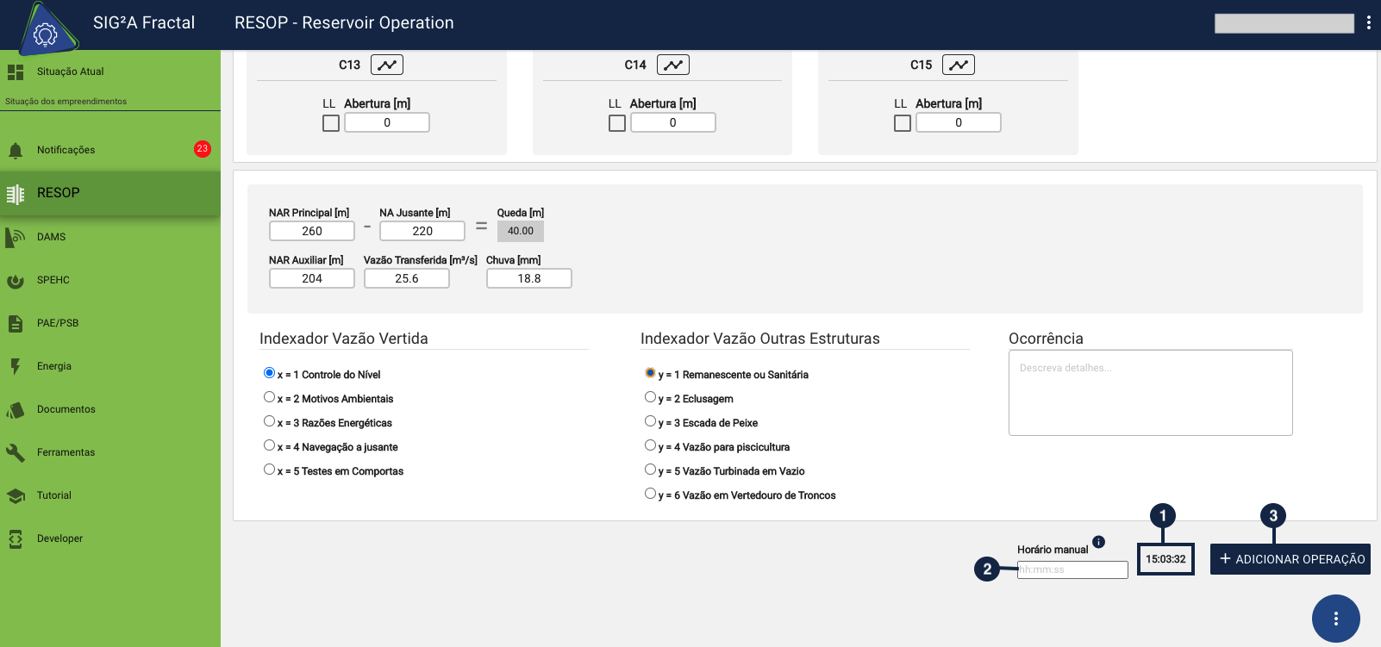Open Notificações menu item
The height and width of the screenshot is (647, 1381).
coord(110,150)
